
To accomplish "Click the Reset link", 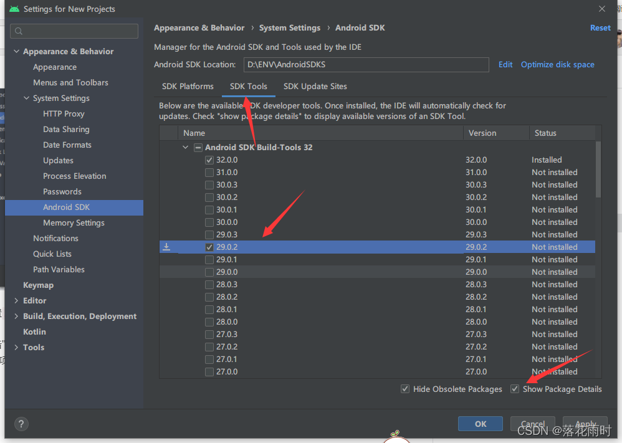I will pos(600,28).
